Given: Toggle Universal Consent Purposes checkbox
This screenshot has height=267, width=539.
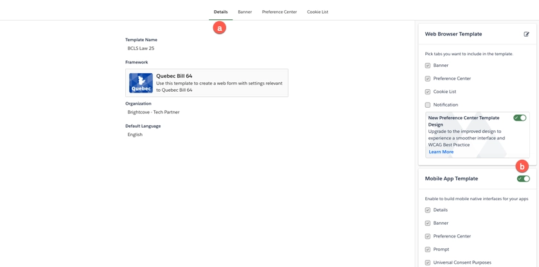Looking at the screenshot, I should coord(428,263).
